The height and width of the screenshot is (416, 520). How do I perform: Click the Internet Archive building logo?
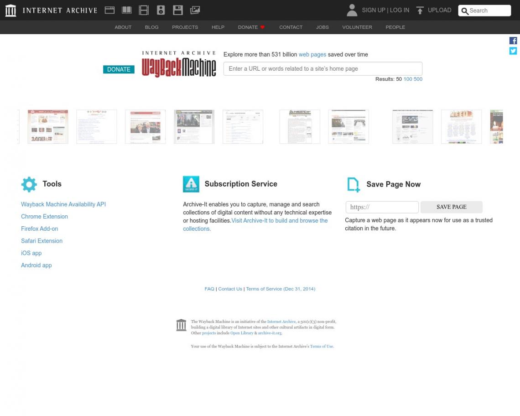10,10
